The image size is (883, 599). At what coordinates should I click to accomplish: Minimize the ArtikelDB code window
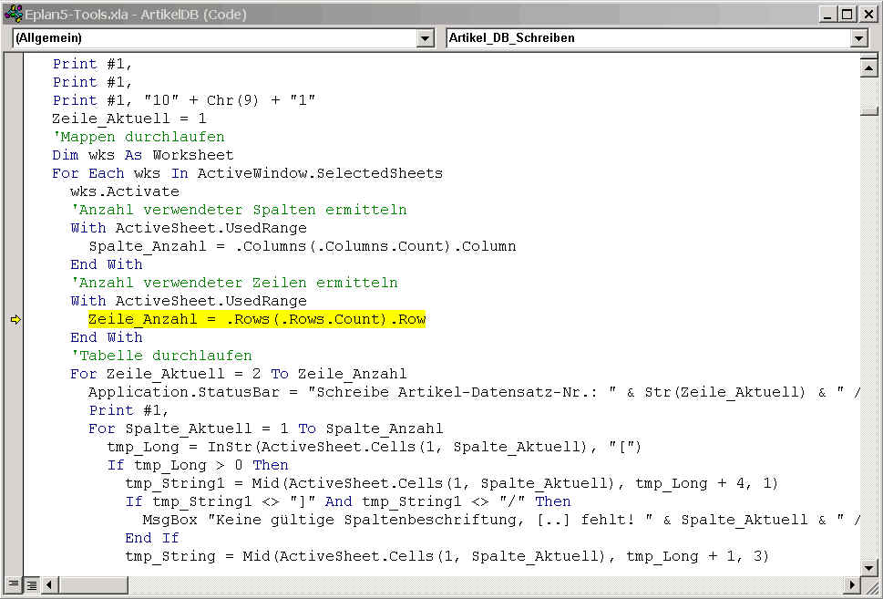click(827, 14)
